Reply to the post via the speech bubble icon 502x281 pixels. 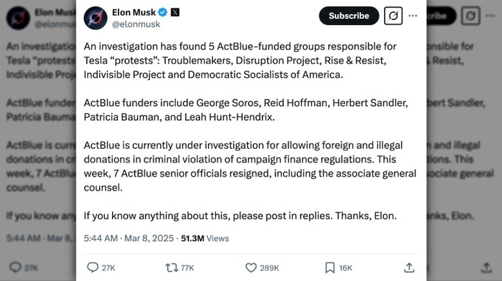point(93,268)
